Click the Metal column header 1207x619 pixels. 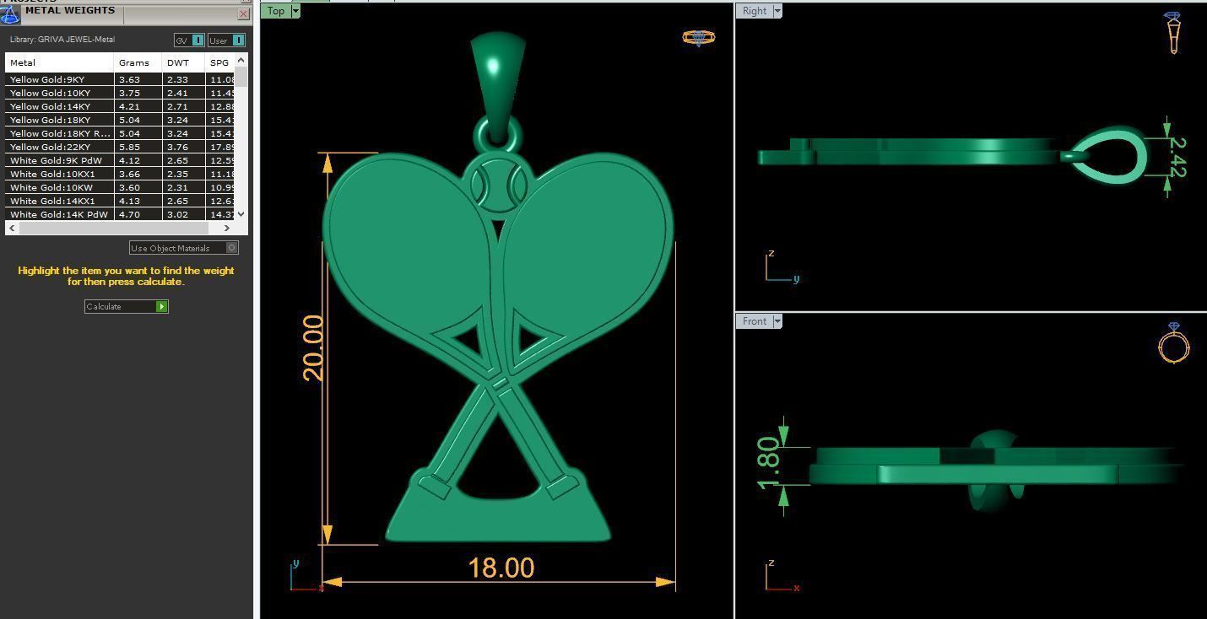(x=59, y=62)
